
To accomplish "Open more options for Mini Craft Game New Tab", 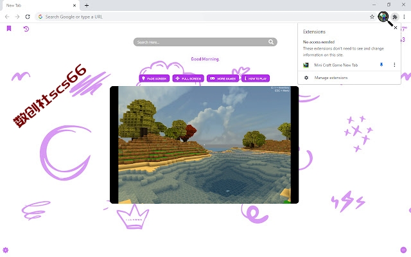I will 394,65.
